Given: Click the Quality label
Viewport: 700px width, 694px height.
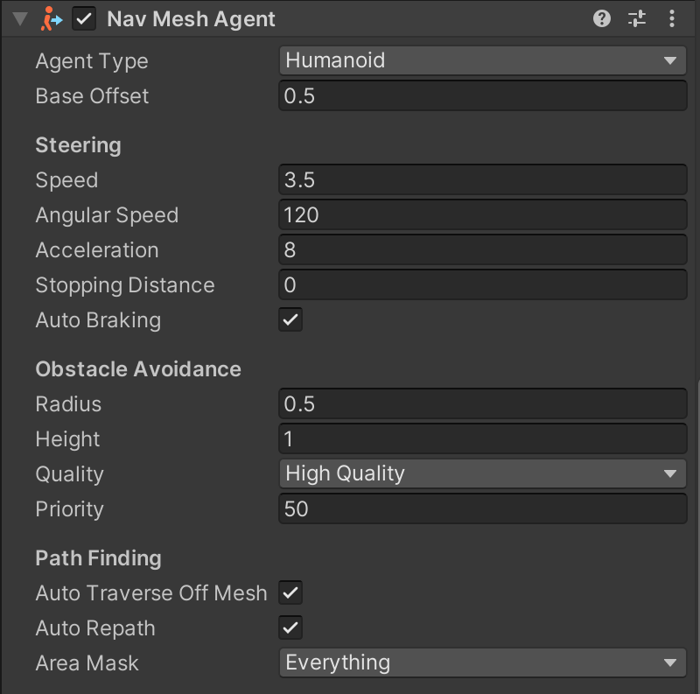Looking at the screenshot, I should coord(70,474).
